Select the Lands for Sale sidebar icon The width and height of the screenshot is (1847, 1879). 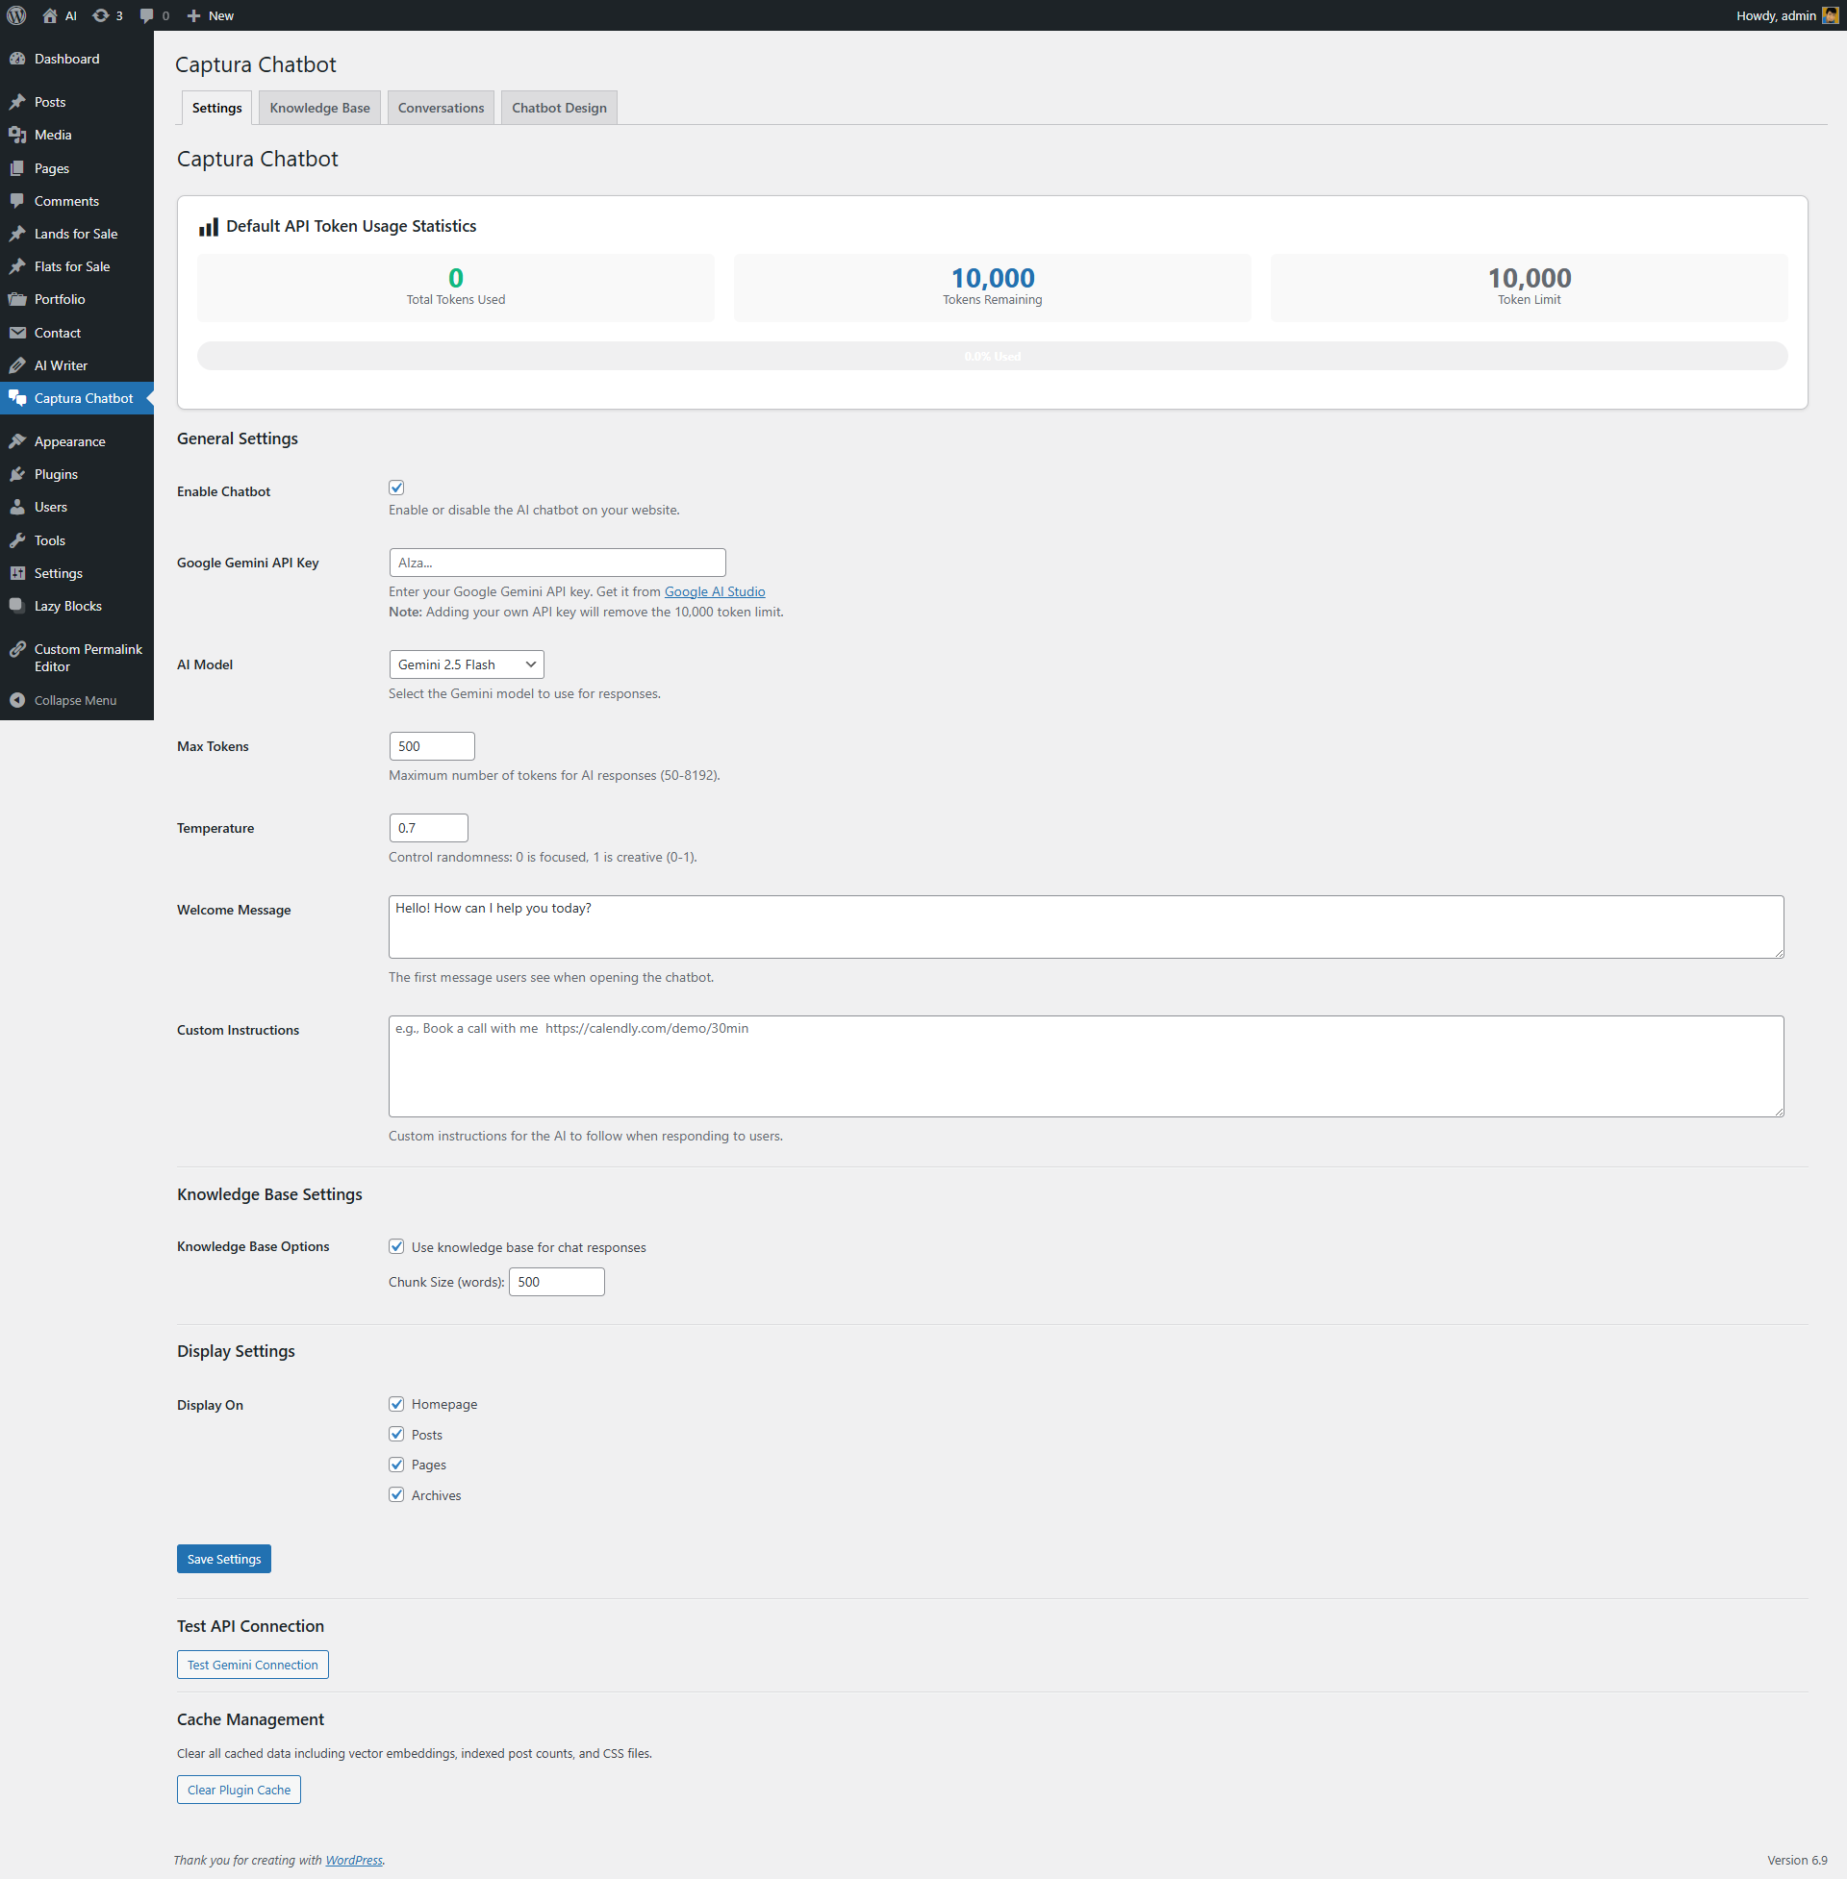pyautogui.click(x=19, y=233)
